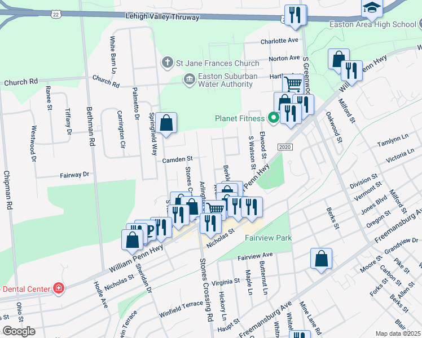422x338 pixels.
Task: Open the St Jane Frances Church cross icon
Action: pyautogui.click(x=167, y=63)
